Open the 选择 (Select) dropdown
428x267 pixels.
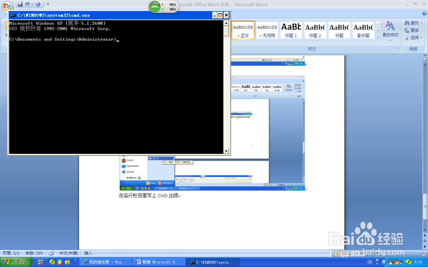pos(413,37)
